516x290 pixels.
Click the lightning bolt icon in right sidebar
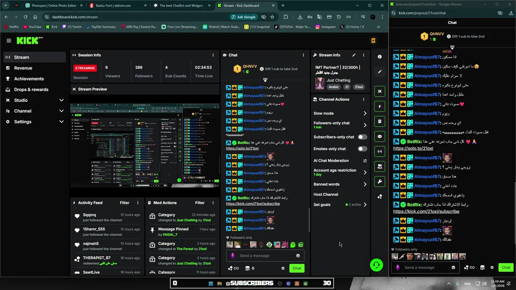380,106
